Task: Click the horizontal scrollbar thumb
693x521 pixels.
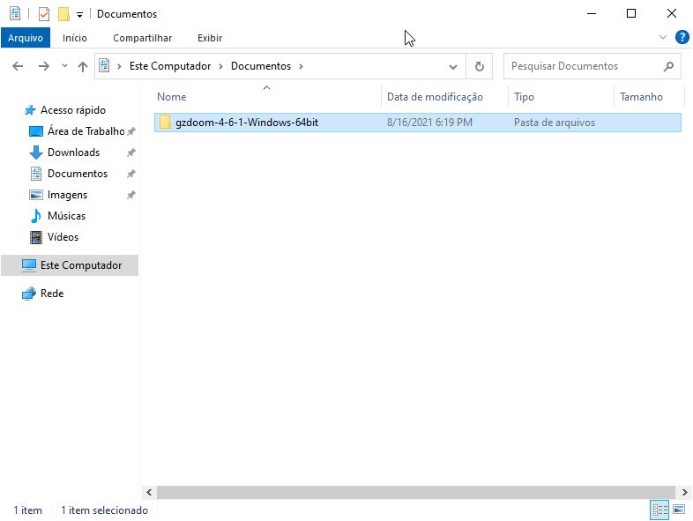Action: tap(416, 492)
